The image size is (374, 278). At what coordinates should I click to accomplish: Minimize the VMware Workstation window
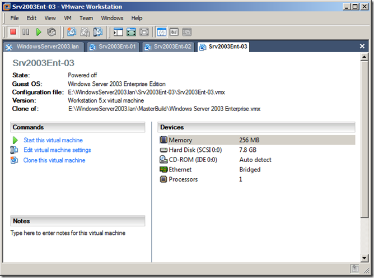pos(347,7)
